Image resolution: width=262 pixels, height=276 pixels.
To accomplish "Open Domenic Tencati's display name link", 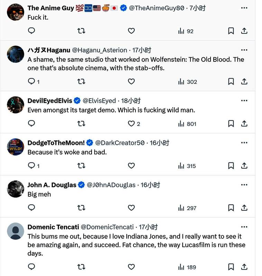I will (x=53, y=227).
